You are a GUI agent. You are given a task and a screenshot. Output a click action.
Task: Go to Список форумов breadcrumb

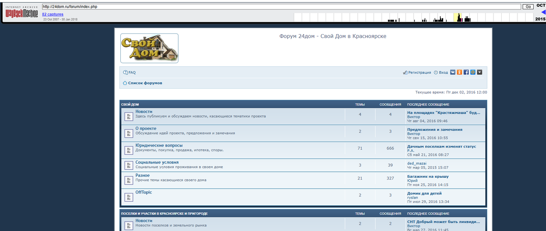(145, 83)
